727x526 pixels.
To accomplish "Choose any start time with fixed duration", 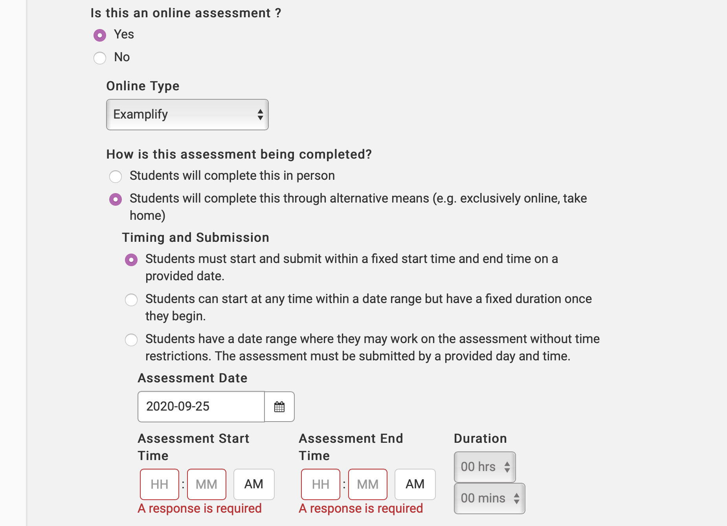I will [x=131, y=300].
